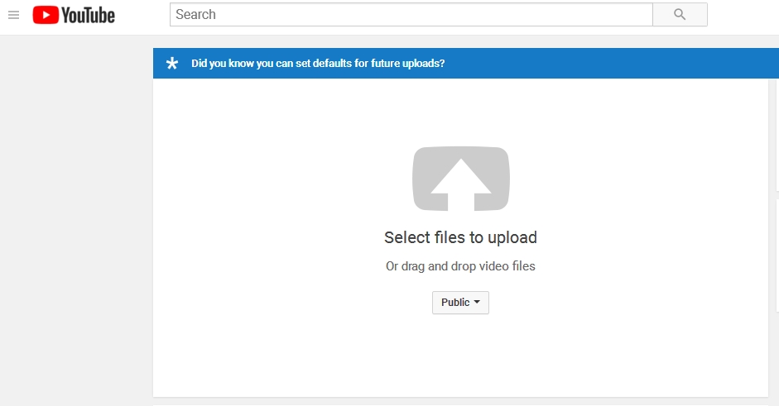This screenshot has height=406, width=779.
Task: Click the upper sidebar card at right edge
Action: (x=777, y=132)
